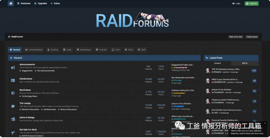Click the 123 reply count badge

point(254,71)
